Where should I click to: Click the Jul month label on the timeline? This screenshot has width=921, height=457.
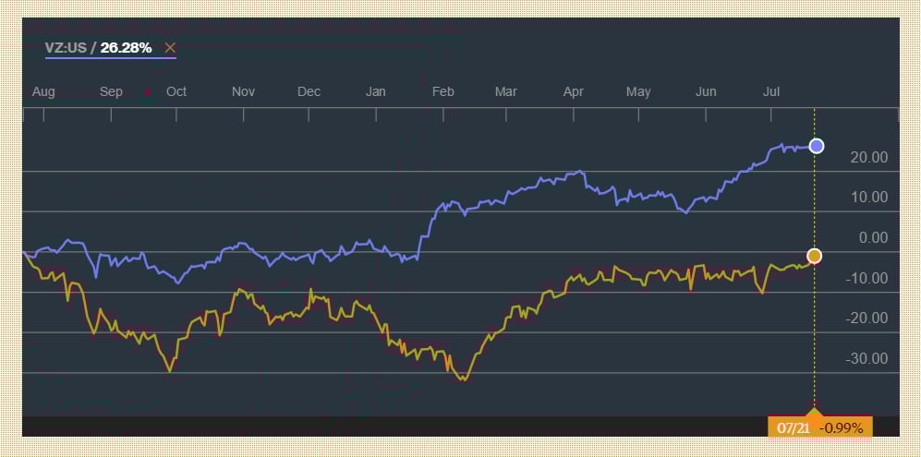(771, 92)
